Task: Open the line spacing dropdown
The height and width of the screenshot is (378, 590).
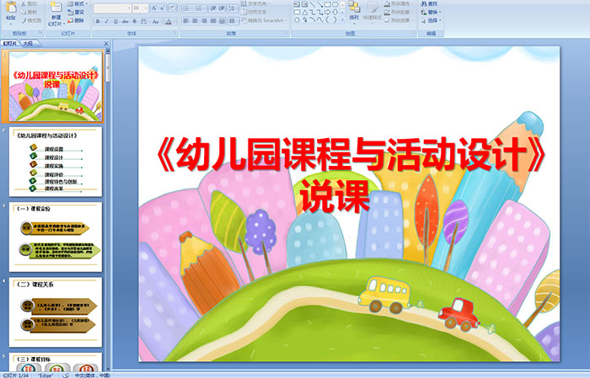Action: pyautogui.click(x=233, y=8)
